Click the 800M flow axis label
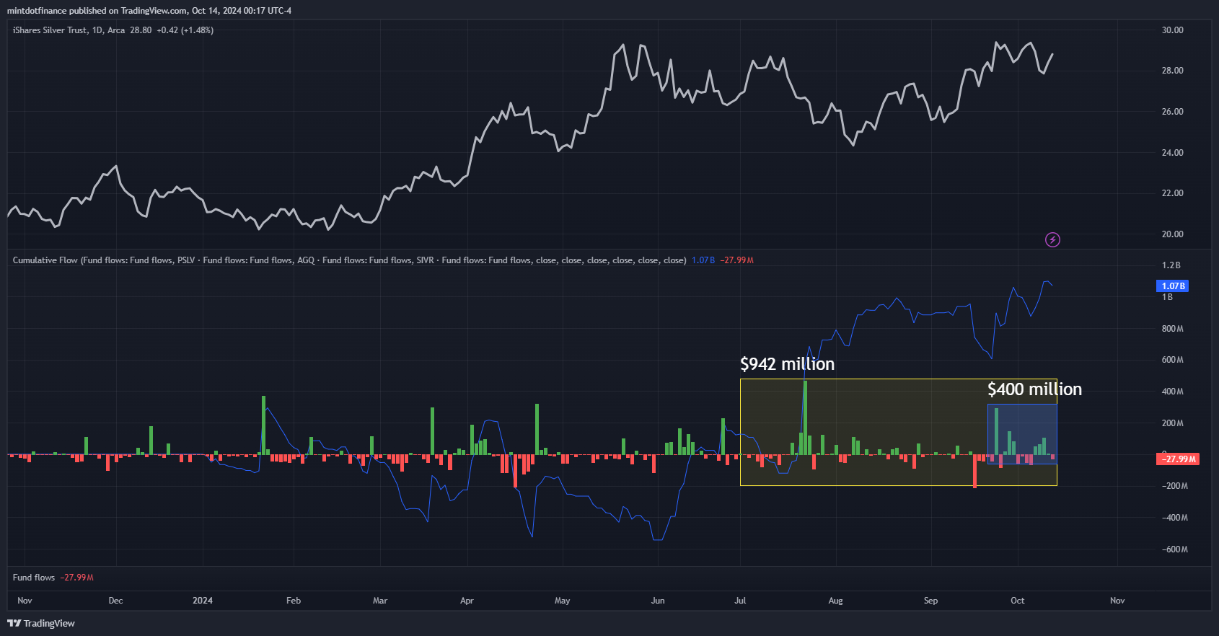 click(1172, 329)
